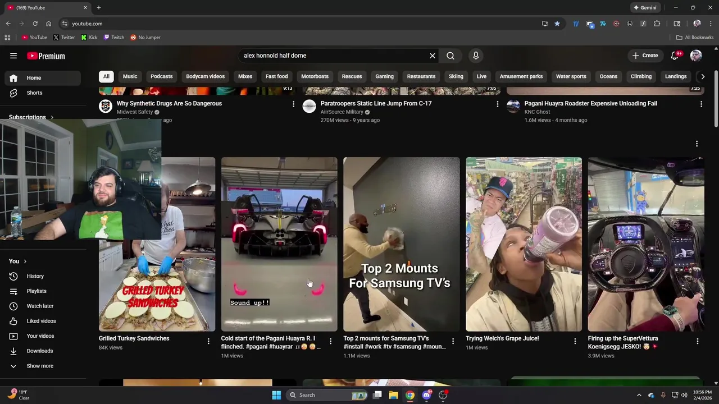
Task: Open options for Pagani Huayra Roadster video
Action: pyautogui.click(x=701, y=104)
